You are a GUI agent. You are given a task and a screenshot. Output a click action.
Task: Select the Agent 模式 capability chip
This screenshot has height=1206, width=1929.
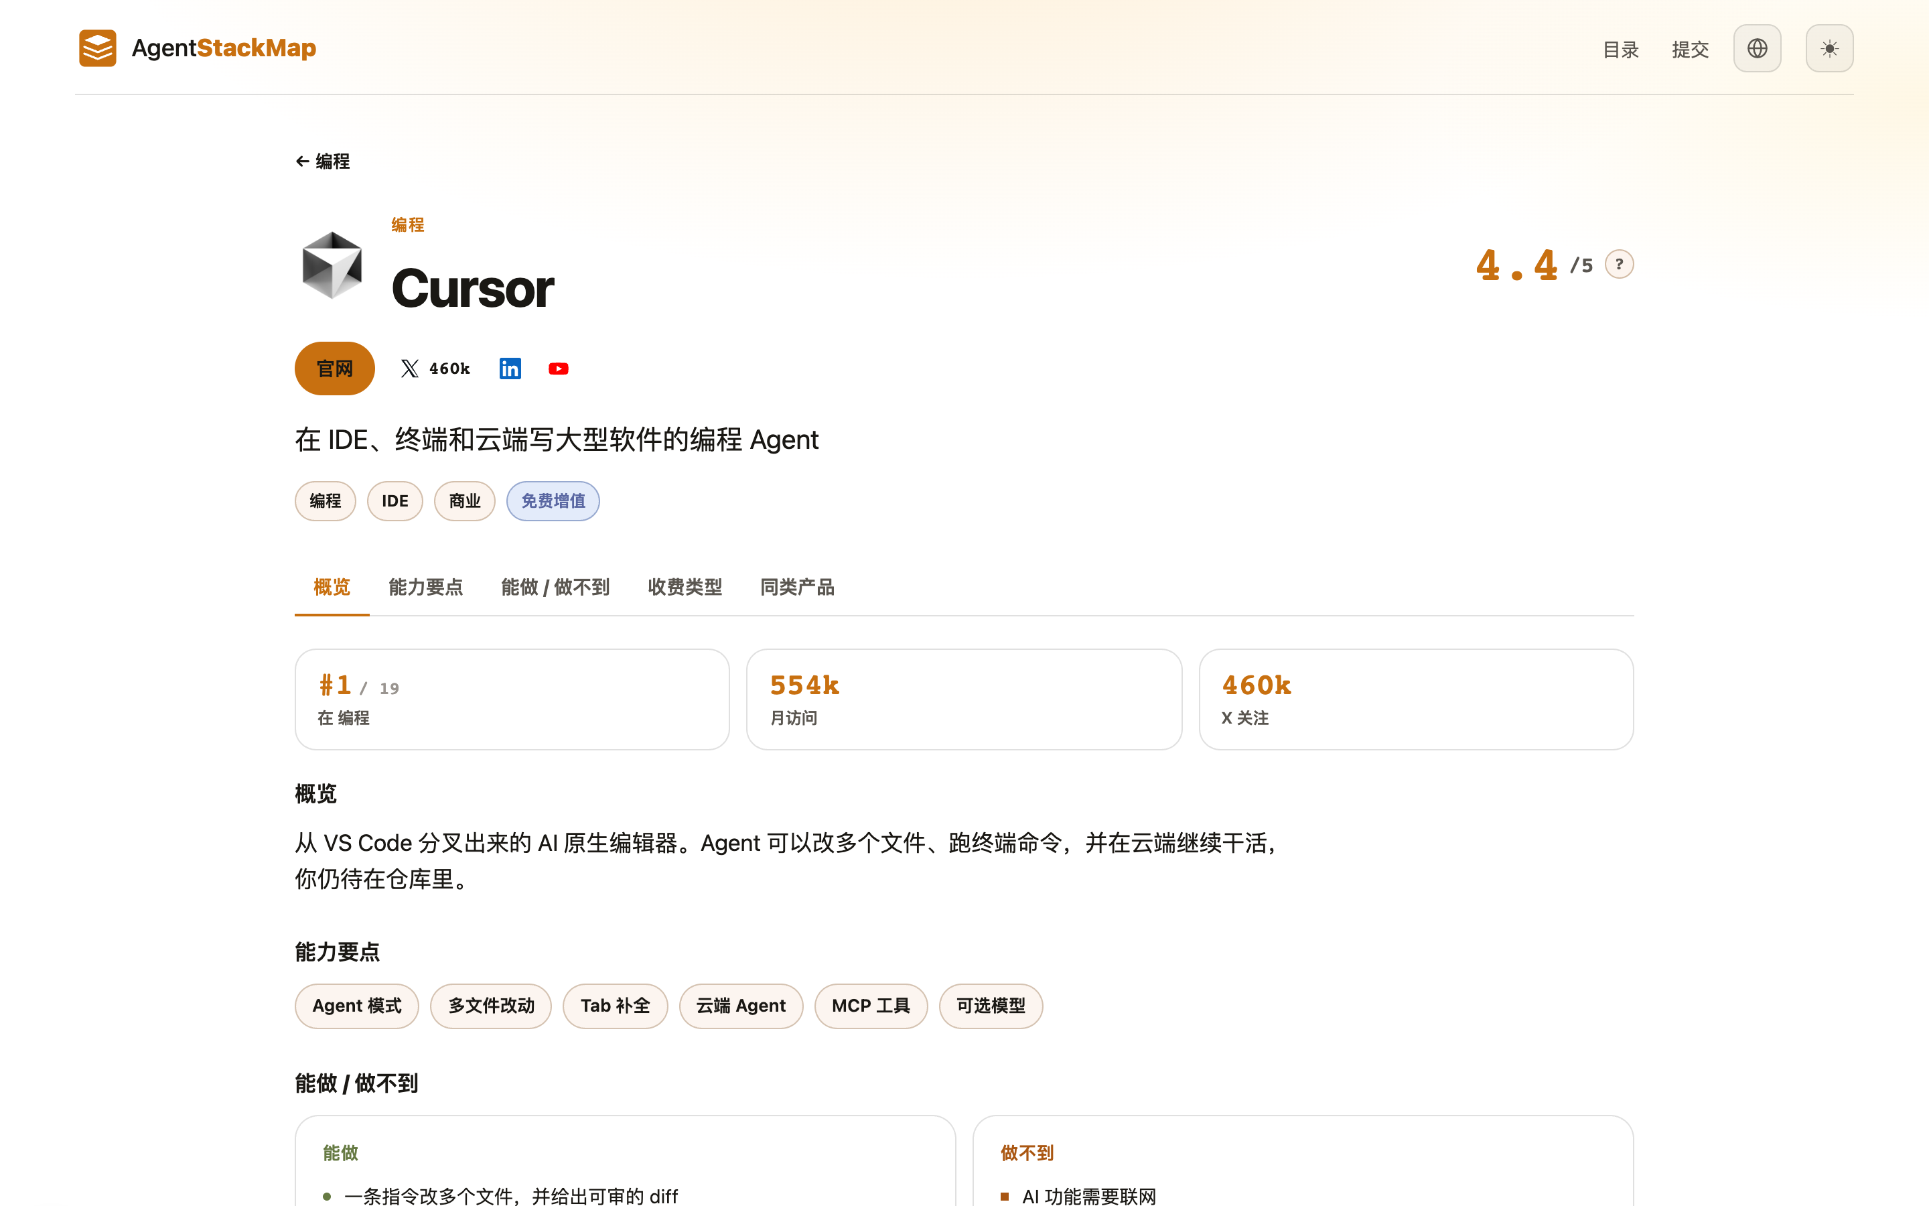(x=357, y=1006)
